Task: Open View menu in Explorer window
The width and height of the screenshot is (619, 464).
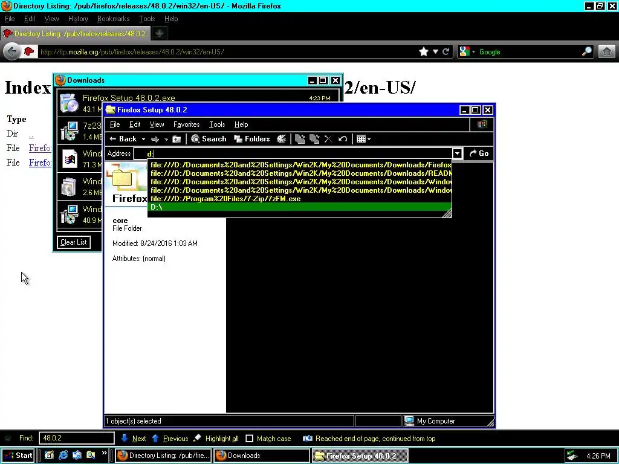Action: pyautogui.click(x=157, y=124)
